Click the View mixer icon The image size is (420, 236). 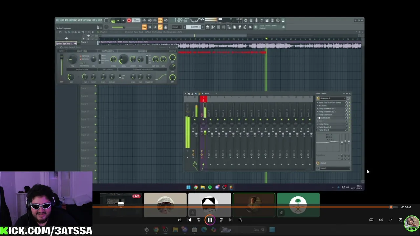(224, 27)
